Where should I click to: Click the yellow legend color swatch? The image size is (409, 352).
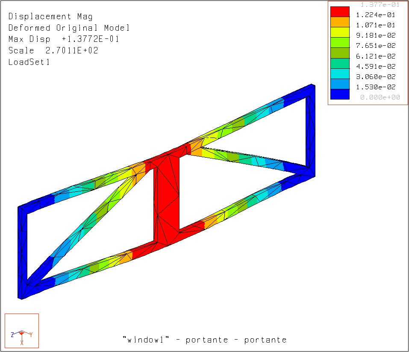(x=340, y=32)
